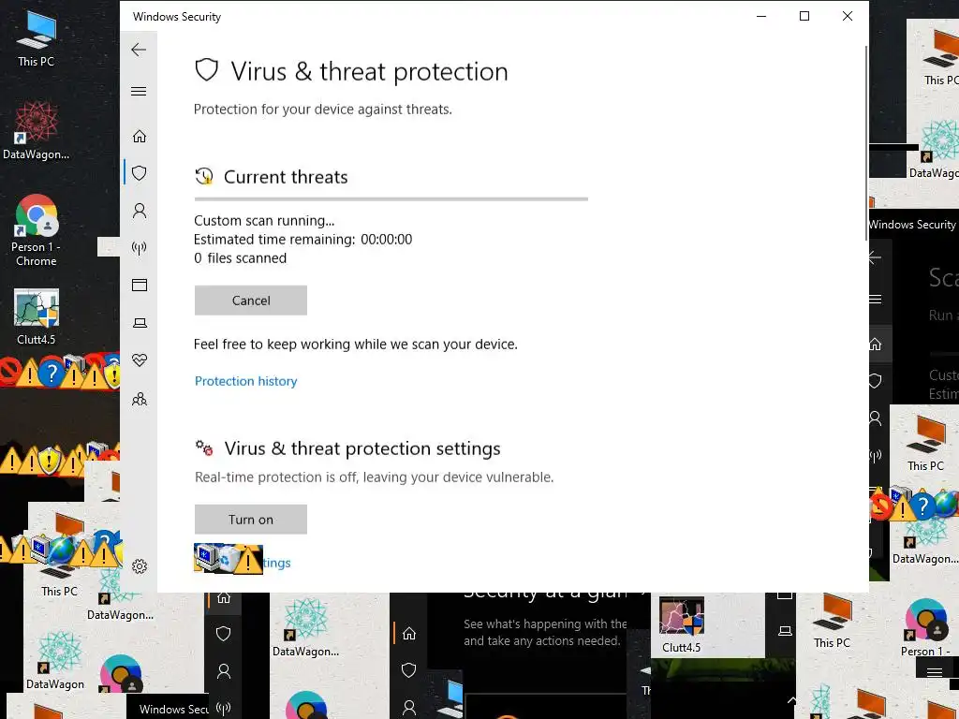Click back arrow in dark Windows Security window at right
The image size is (959, 719).
pyautogui.click(x=875, y=257)
